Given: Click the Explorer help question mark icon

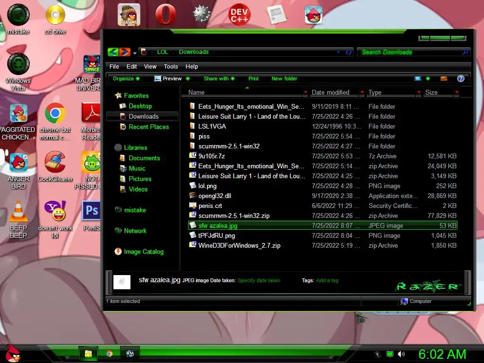Looking at the screenshot, I should pos(460,78).
